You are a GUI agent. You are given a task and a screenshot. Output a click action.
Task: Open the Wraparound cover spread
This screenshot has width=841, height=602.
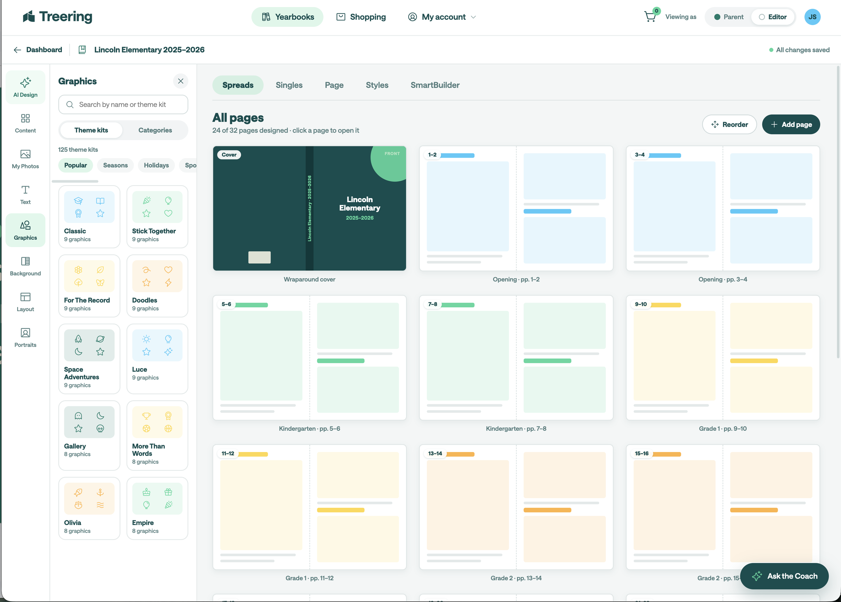point(309,208)
